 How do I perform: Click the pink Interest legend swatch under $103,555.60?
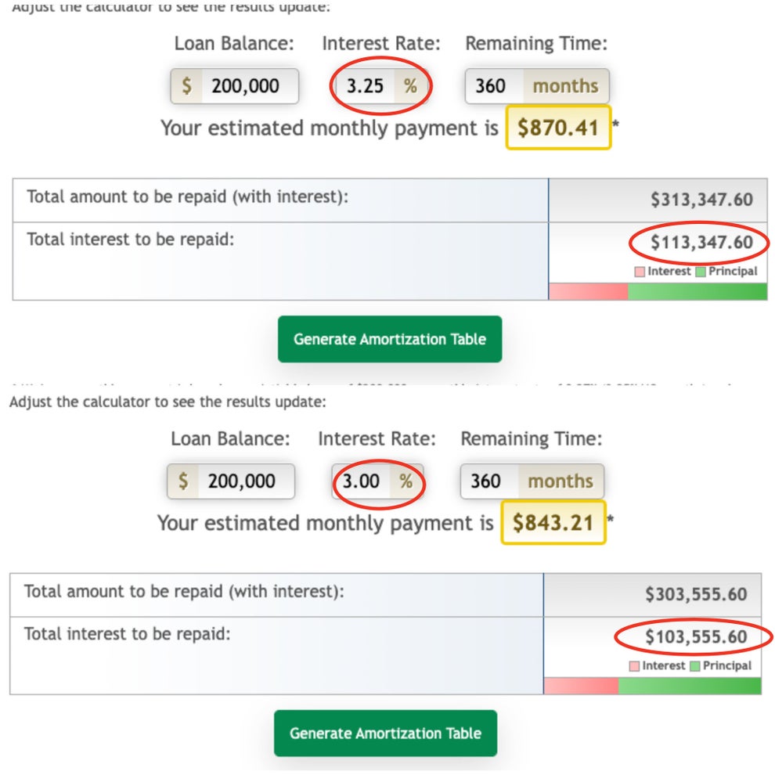tap(634, 666)
